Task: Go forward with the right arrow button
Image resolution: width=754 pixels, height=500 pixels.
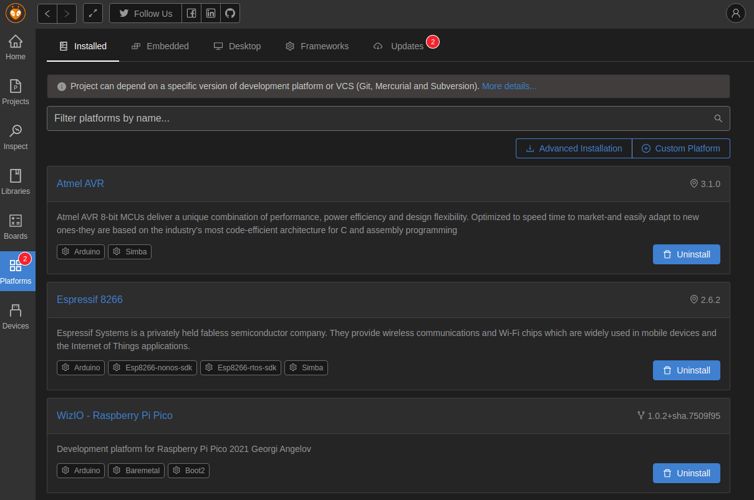Action: (67, 13)
